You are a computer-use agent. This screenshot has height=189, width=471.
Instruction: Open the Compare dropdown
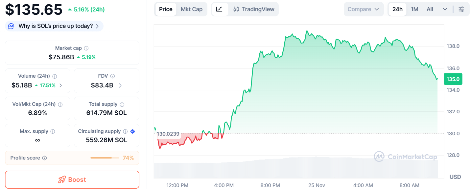[x=364, y=9]
